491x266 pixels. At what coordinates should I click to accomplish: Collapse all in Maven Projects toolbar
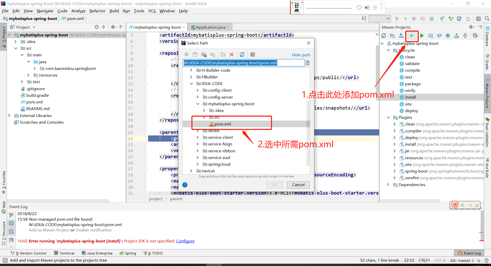click(x=465, y=36)
